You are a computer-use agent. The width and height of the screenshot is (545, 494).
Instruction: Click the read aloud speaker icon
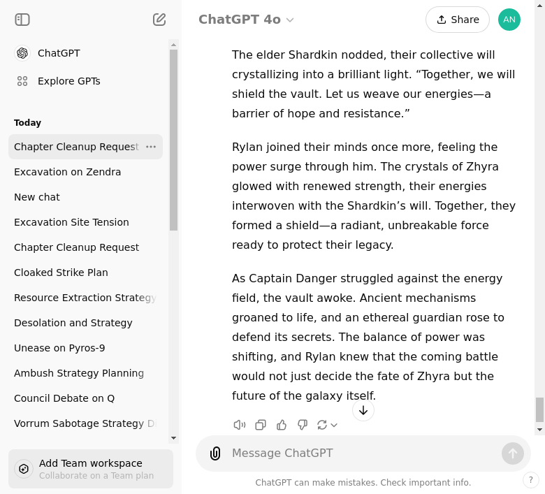(x=240, y=425)
